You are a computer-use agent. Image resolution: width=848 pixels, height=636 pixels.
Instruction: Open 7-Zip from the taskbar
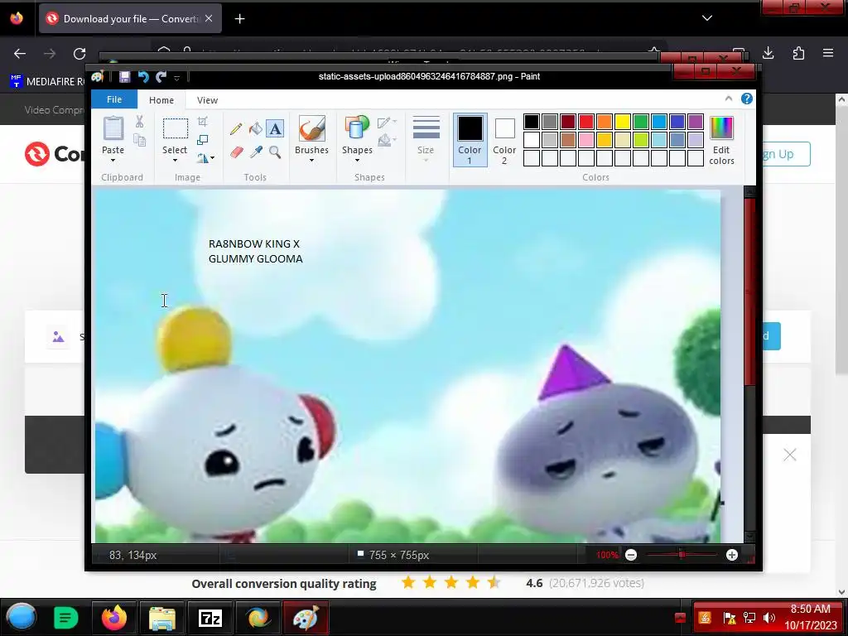tap(210, 618)
